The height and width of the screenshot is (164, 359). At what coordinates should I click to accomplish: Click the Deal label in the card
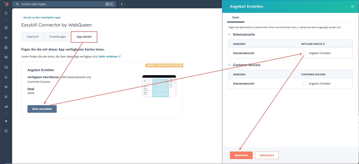31,89
